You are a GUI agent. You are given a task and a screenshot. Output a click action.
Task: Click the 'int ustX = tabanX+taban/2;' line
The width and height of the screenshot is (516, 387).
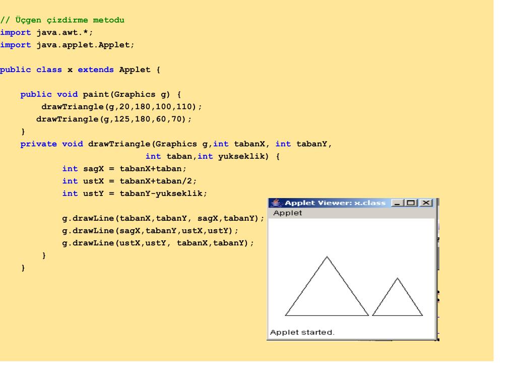click(130, 181)
